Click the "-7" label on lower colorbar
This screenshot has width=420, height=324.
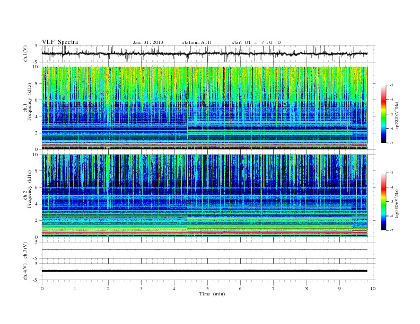[391, 230]
